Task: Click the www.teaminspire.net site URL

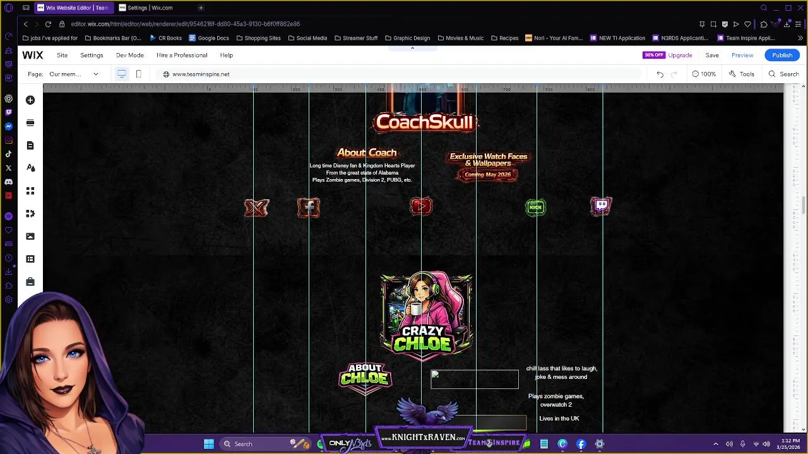Action: (201, 74)
